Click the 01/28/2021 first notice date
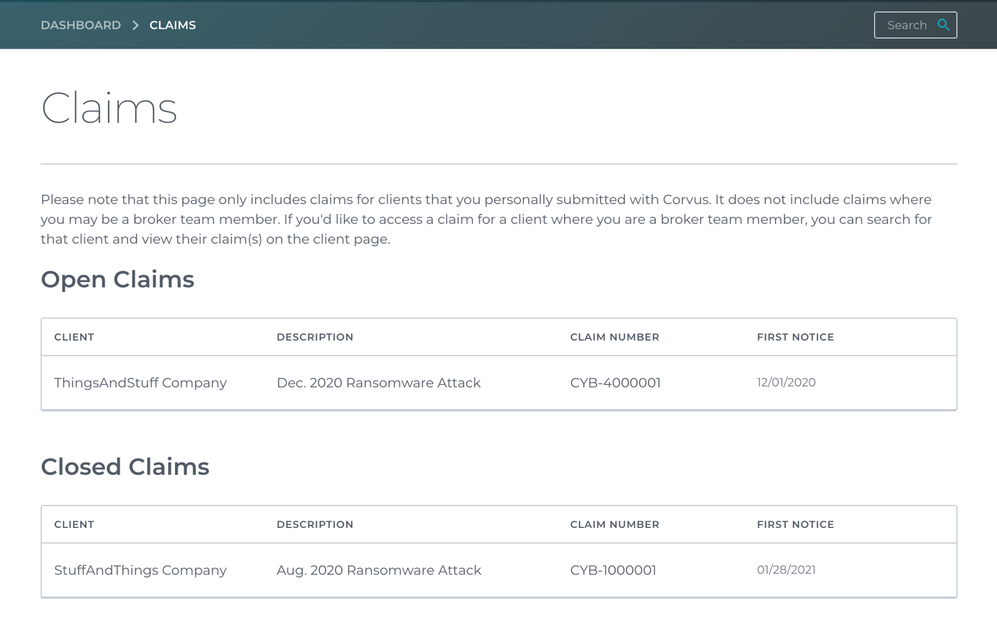 (786, 570)
